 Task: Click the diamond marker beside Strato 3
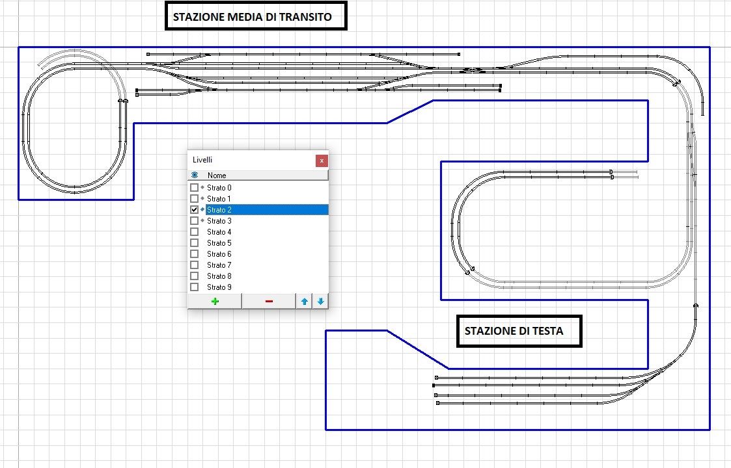pos(202,221)
